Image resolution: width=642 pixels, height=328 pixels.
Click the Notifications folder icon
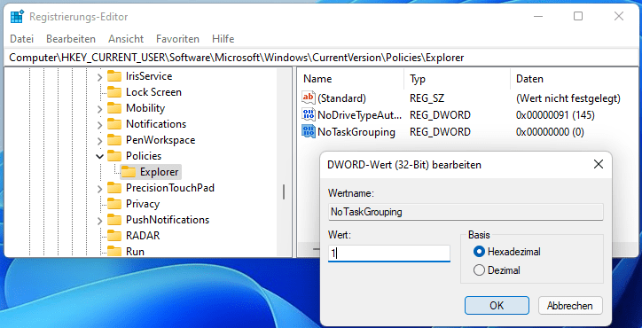114,124
